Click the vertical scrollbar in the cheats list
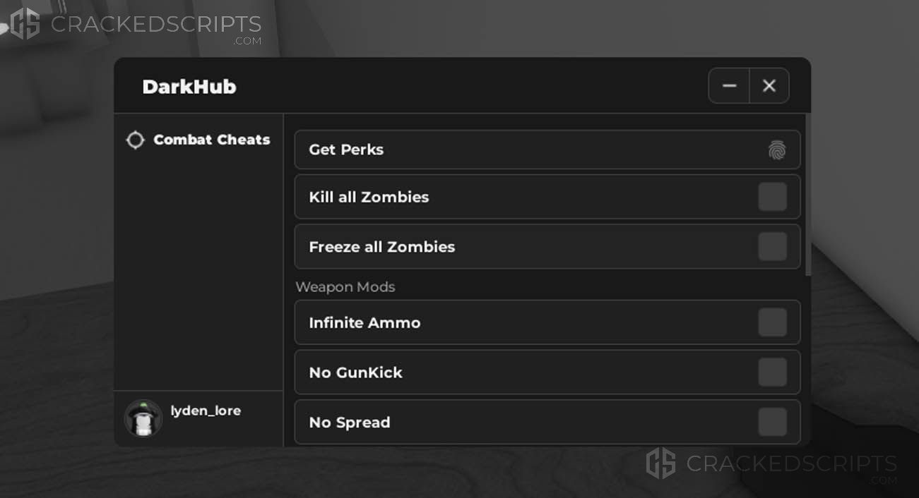Screen dimensions: 919x498 [809, 196]
